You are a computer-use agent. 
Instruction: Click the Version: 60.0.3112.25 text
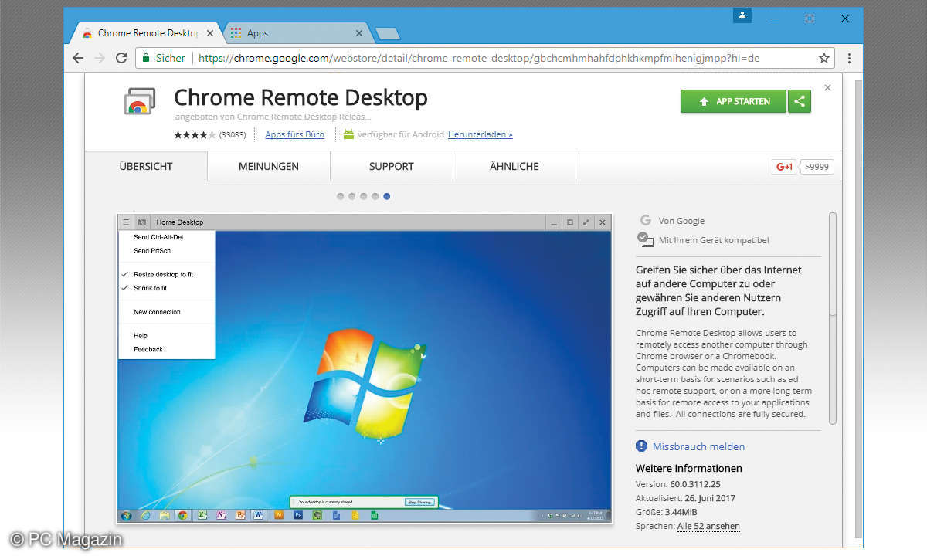pos(677,484)
